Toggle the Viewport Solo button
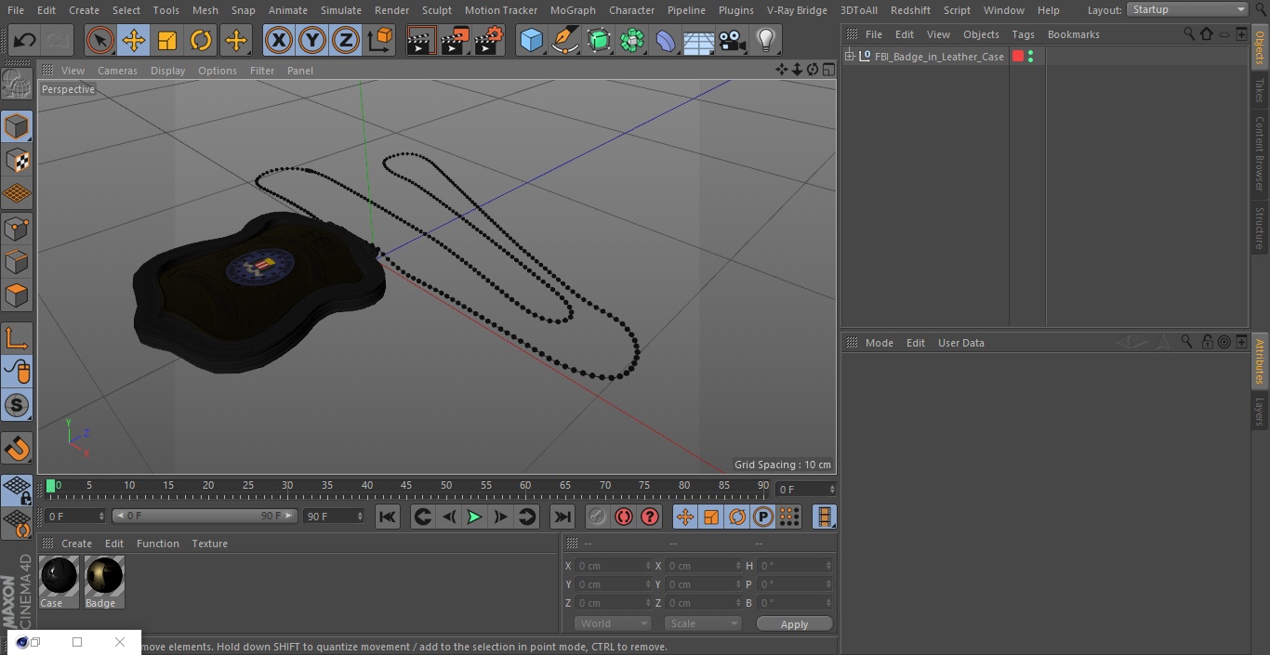This screenshot has height=655, width=1270. [x=17, y=405]
